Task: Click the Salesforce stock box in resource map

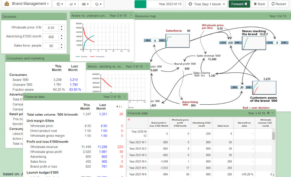Action: tap(177, 40)
